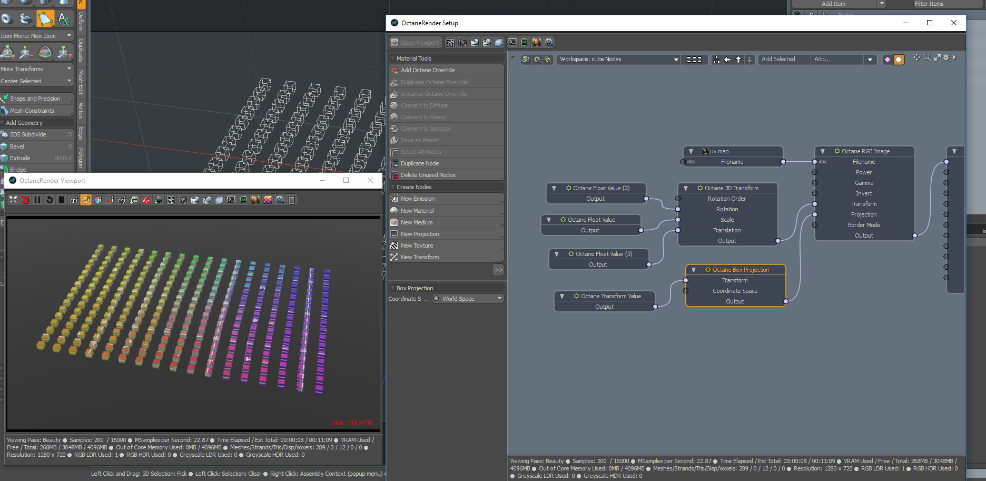Open the Center Selected dropdown
986x481 pixels.
(x=36, y=81)
